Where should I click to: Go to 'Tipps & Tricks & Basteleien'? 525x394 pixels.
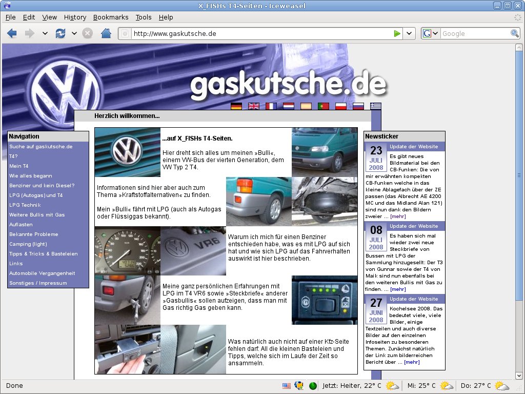tap(44, 253)
